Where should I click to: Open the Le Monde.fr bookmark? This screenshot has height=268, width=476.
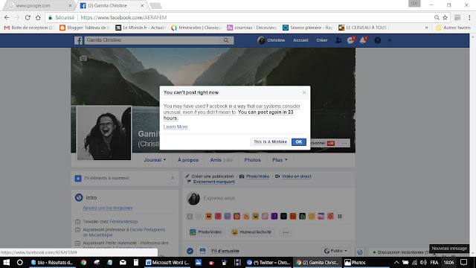[141, 28]
